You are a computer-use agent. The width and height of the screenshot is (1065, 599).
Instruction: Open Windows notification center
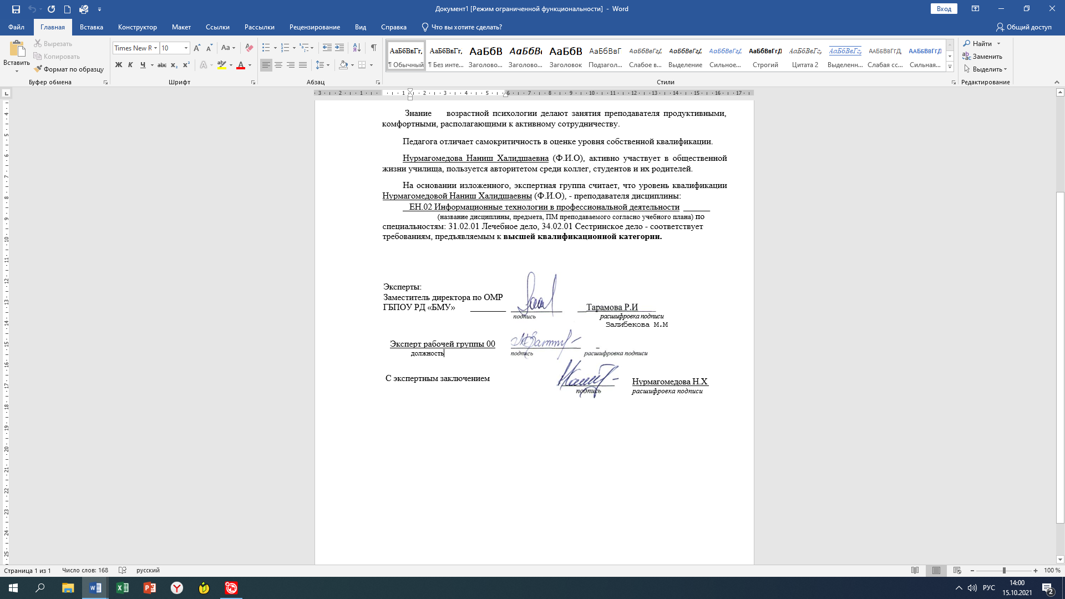click(x=1047, y=588)
